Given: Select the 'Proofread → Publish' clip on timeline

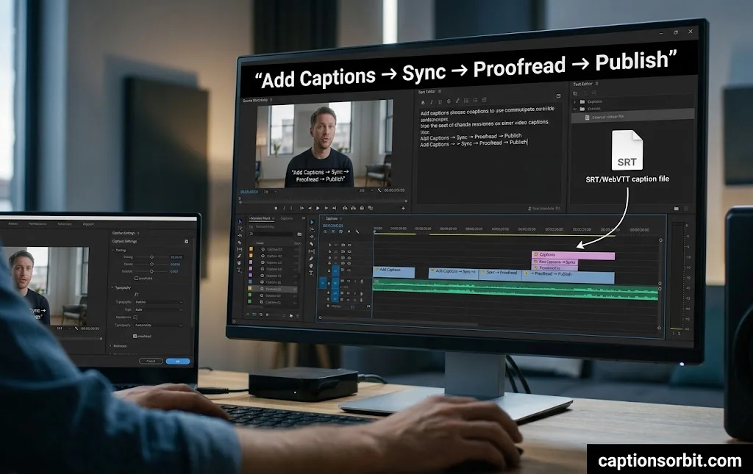Looking at the screenshot, I should point(568,277).
